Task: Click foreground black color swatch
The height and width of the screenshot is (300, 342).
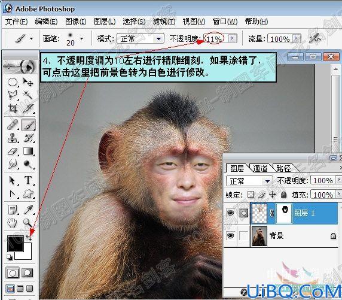Action: 16,243
